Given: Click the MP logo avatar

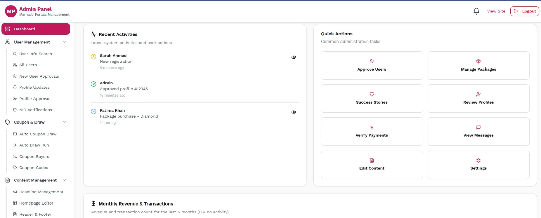Looking at the screenshot, I should pyautogui.click(x=11, y=11).
